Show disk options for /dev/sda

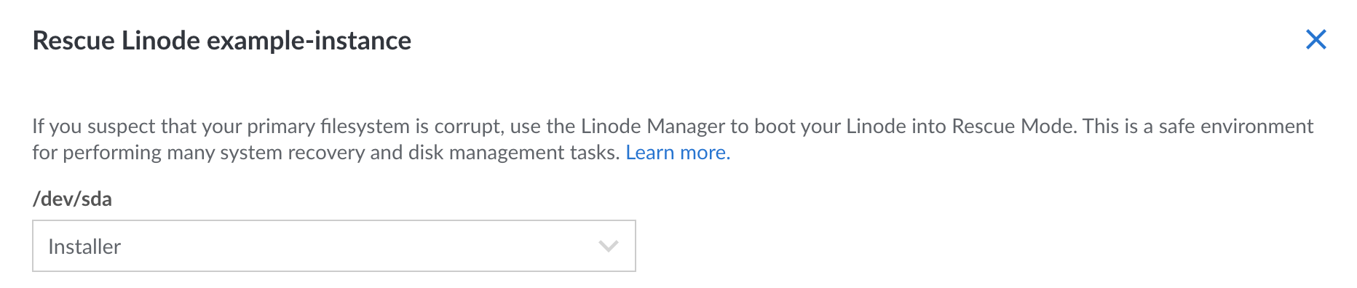(x=334, y=246)
